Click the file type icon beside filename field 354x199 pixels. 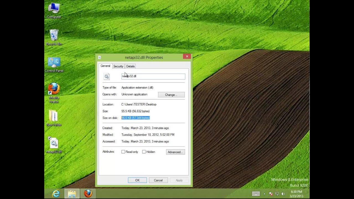107,77
